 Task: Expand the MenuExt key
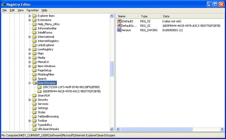click(30, 62)
